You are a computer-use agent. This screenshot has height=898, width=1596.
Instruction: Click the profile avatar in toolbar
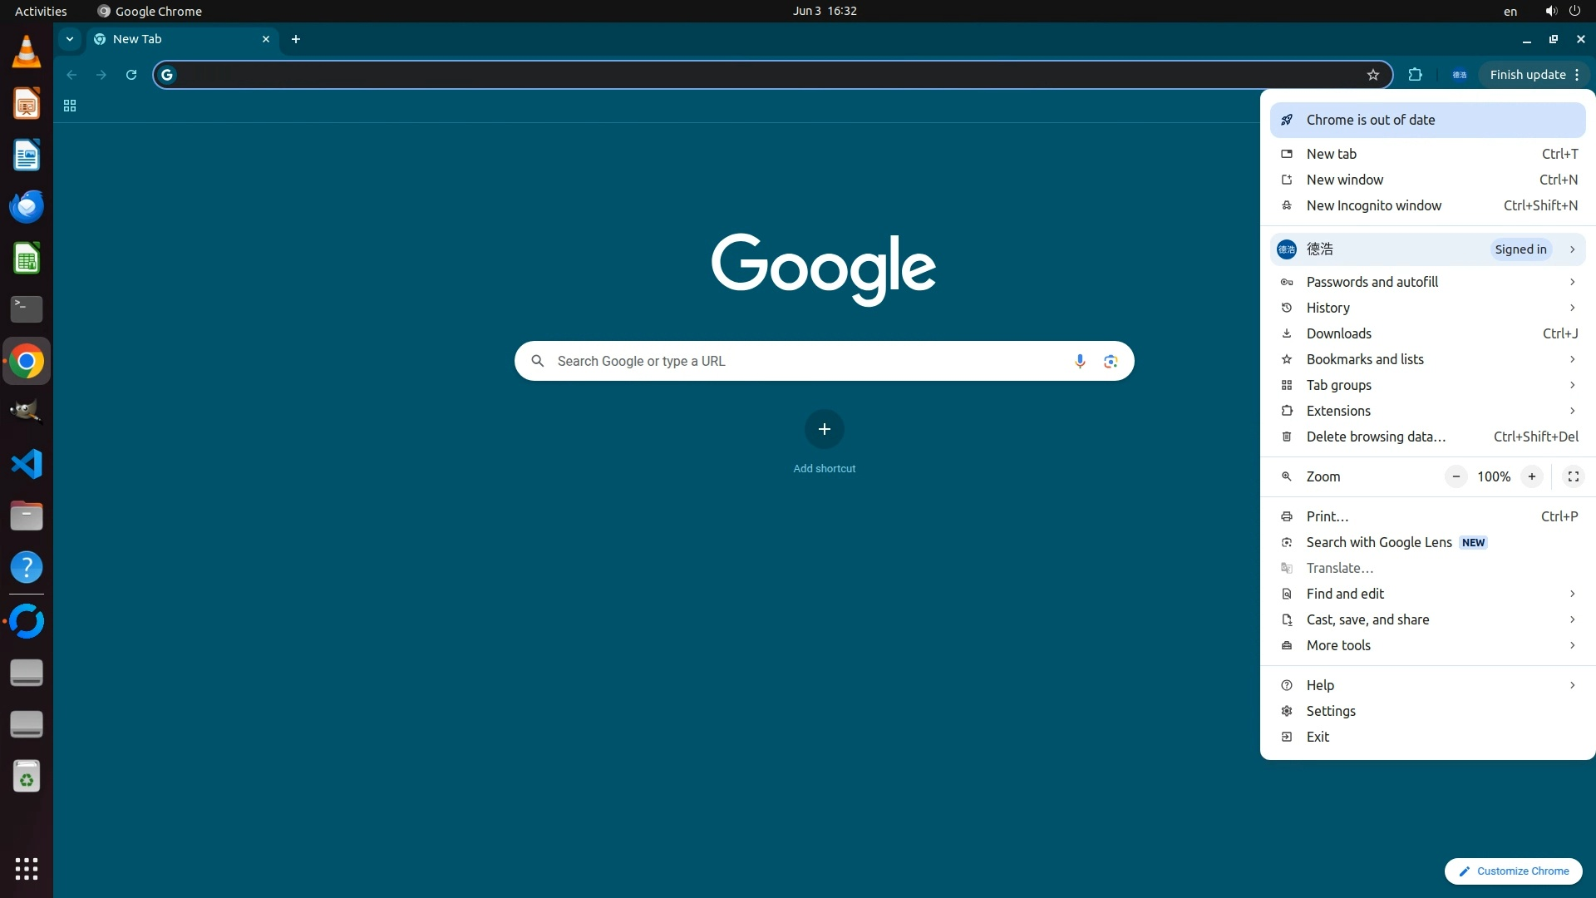coord(1459,75)
